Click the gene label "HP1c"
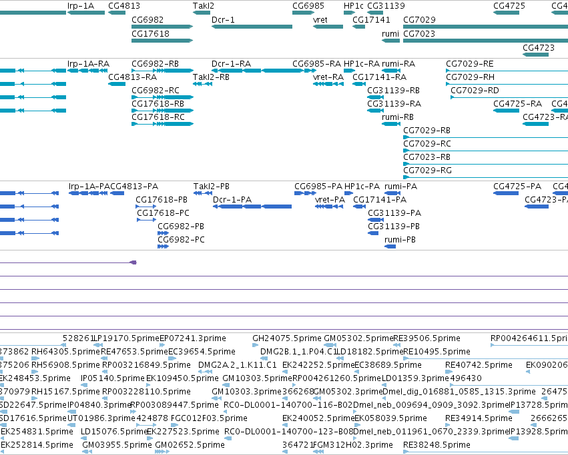 pos(354,6)
